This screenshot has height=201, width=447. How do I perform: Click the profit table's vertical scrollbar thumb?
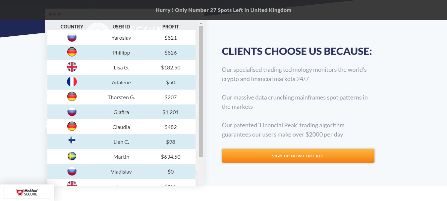point(201,91)
